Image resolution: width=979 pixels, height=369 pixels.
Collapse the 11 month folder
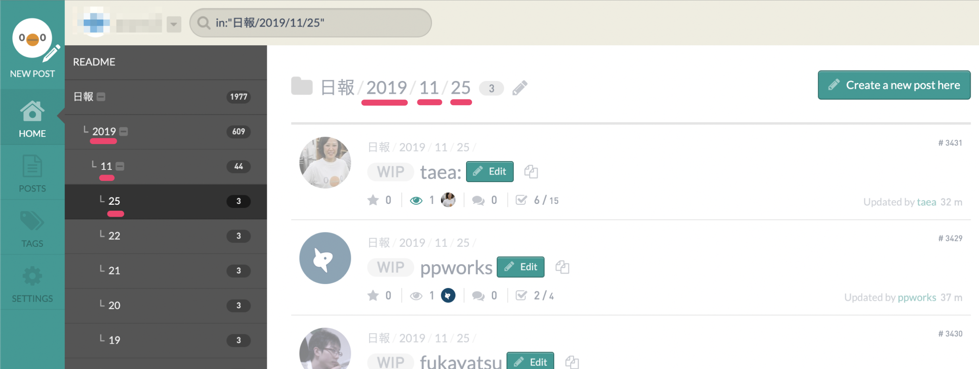(x=120, y=166)
